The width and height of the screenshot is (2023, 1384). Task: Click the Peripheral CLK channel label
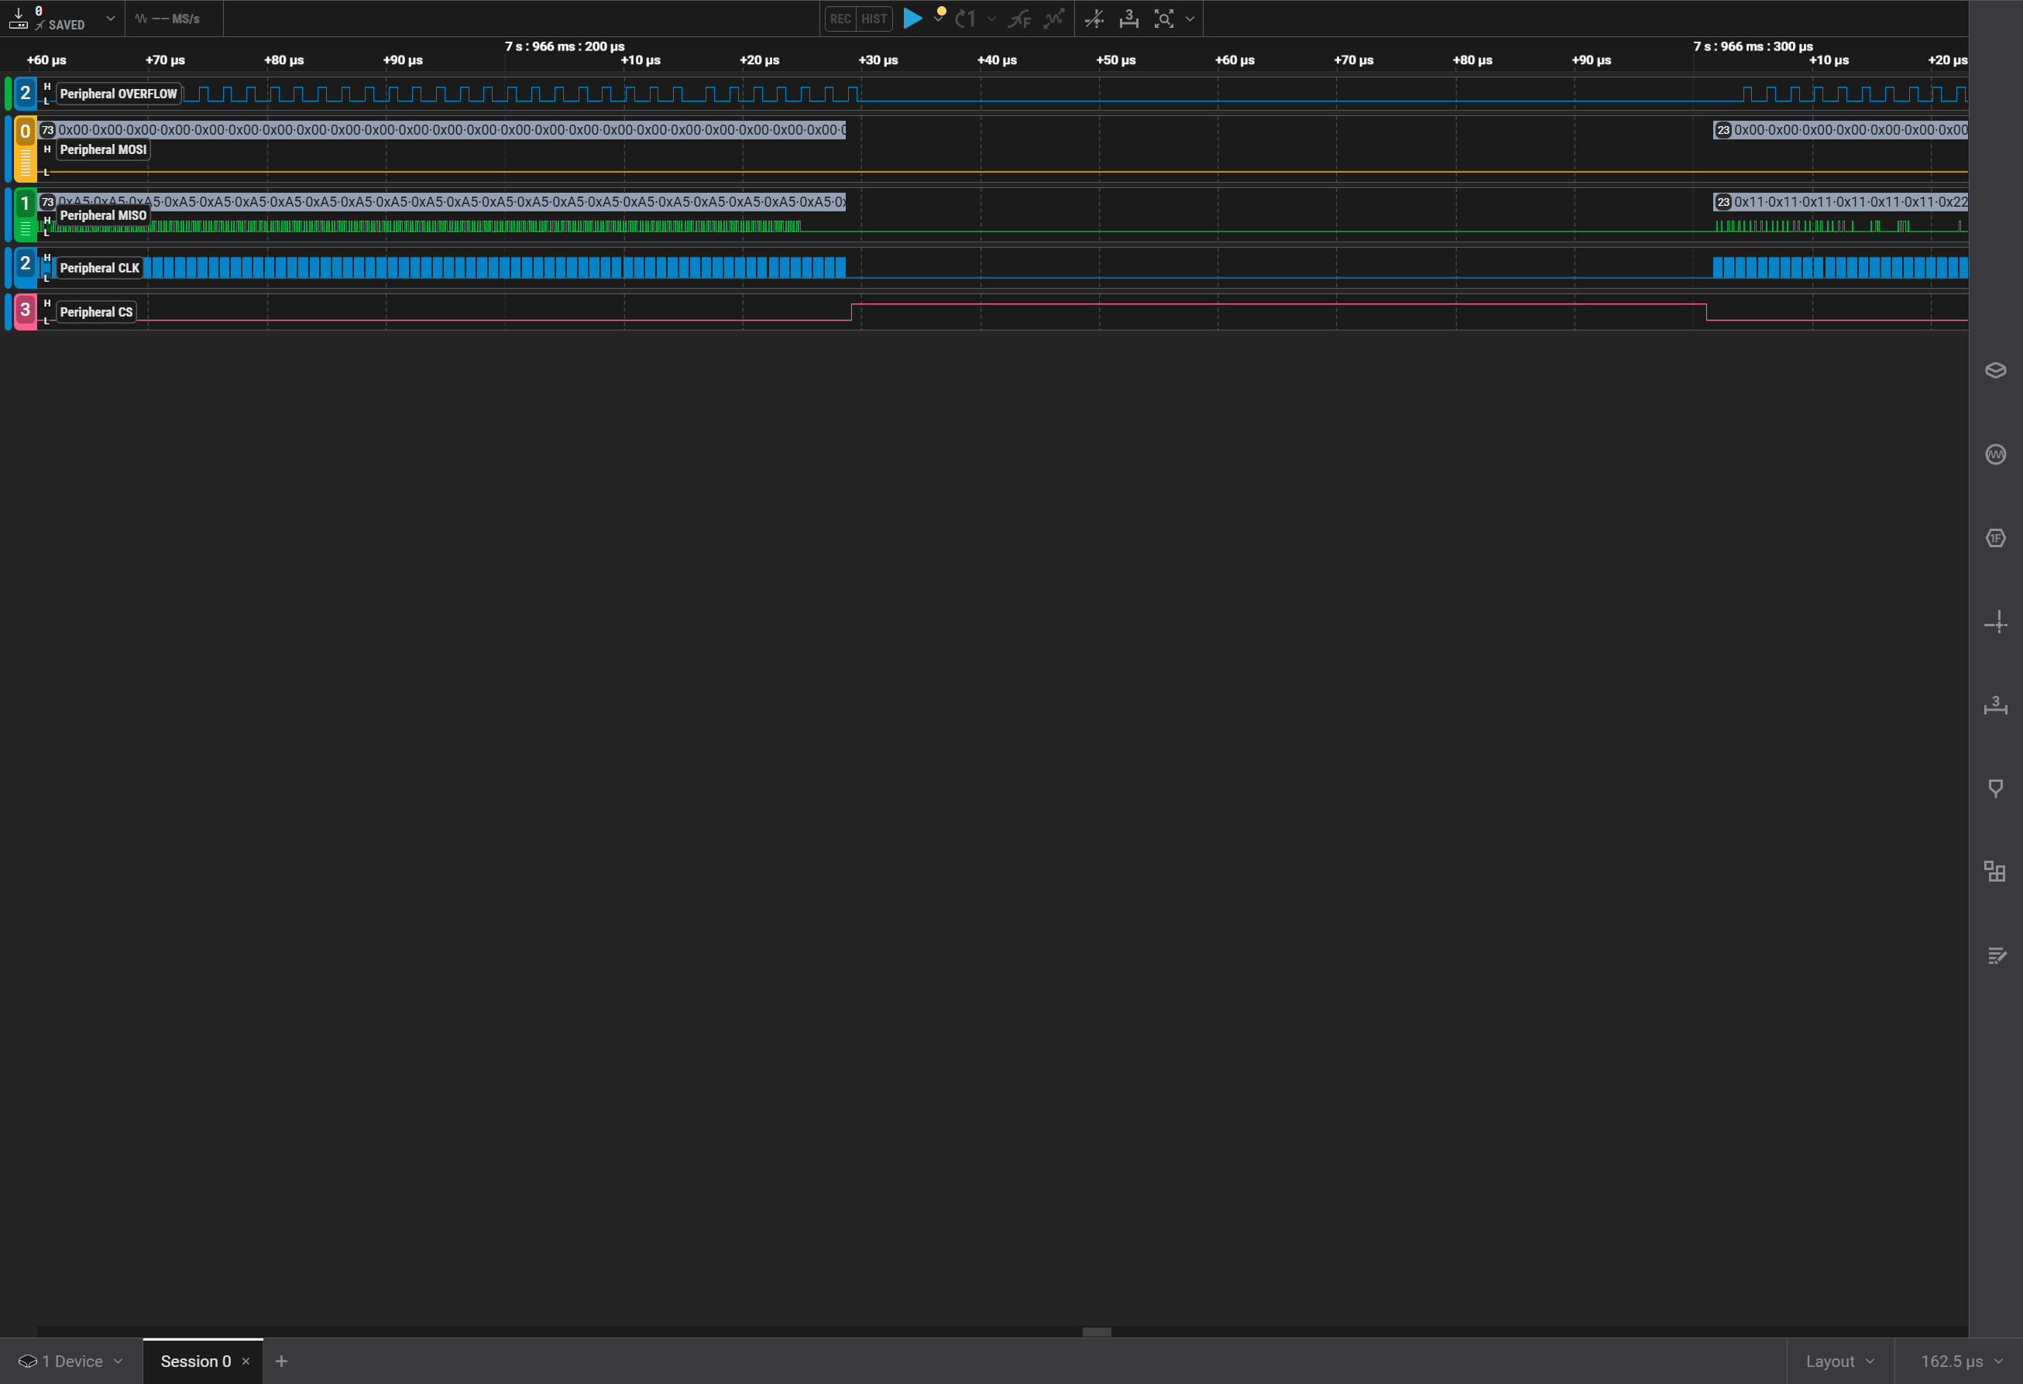tap(99, 268)
